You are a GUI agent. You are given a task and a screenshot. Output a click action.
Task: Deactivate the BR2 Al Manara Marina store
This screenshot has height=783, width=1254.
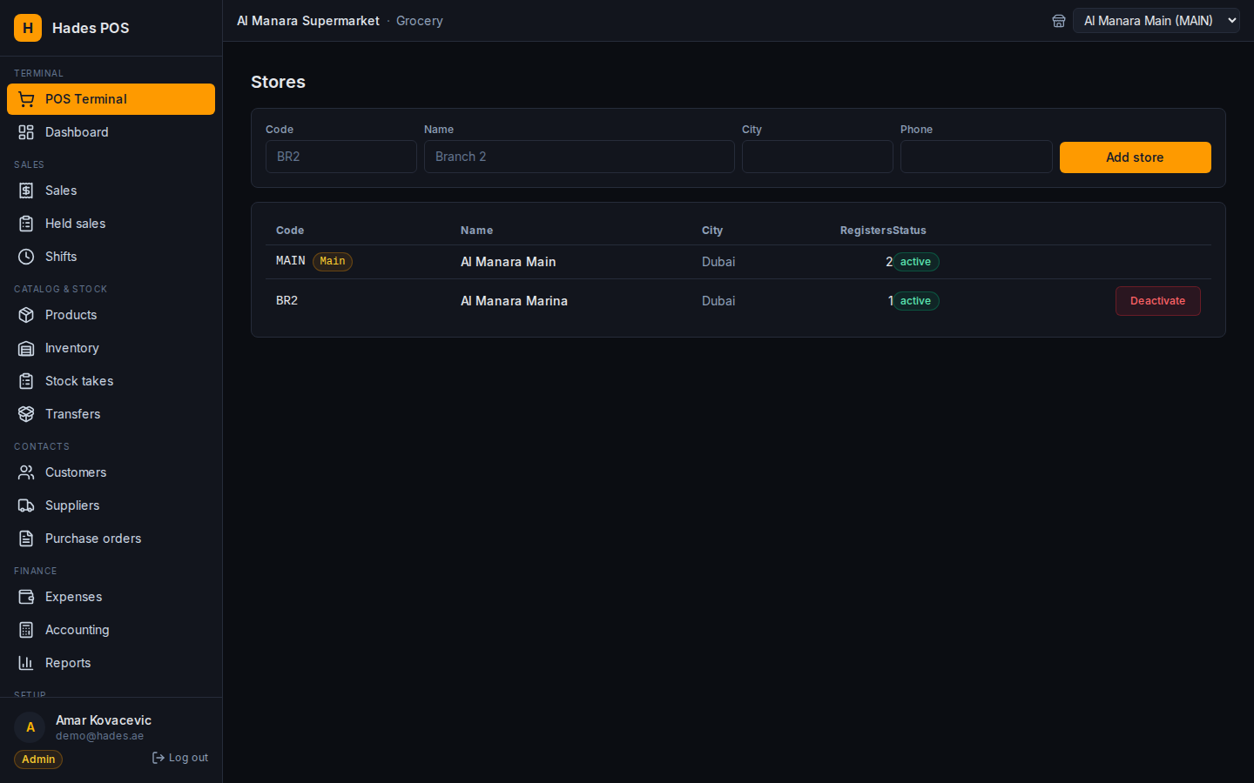coord(1157,301)
